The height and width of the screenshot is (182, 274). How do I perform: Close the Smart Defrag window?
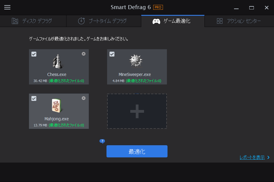click(267, 8)
